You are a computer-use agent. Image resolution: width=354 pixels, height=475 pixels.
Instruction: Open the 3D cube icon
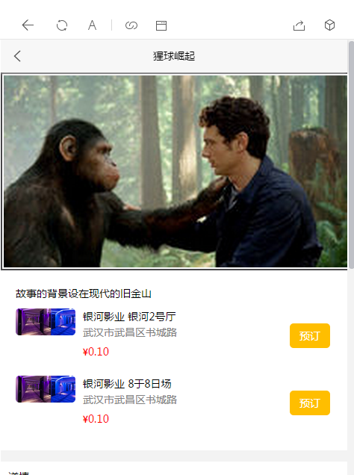pyautogui.click(x=329, y=25)
